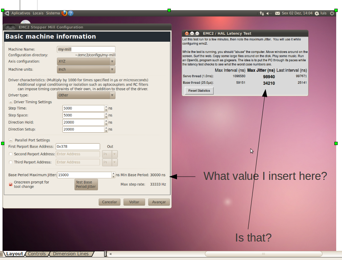Open the Driver type Other dropdown
342x260 pixels.
point(86,95)
